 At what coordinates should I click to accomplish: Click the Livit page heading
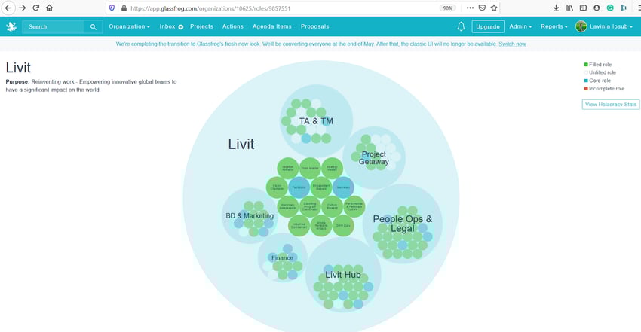(x=18, y=68)
